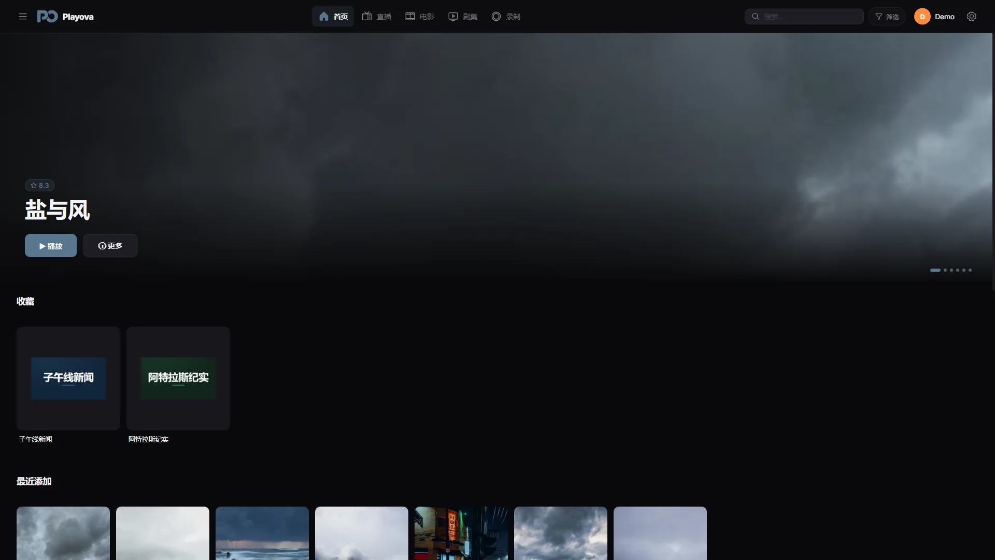Open 子午线新闻 favorite channel card
This screenshot has height=560, width=995.
point(68,379)
